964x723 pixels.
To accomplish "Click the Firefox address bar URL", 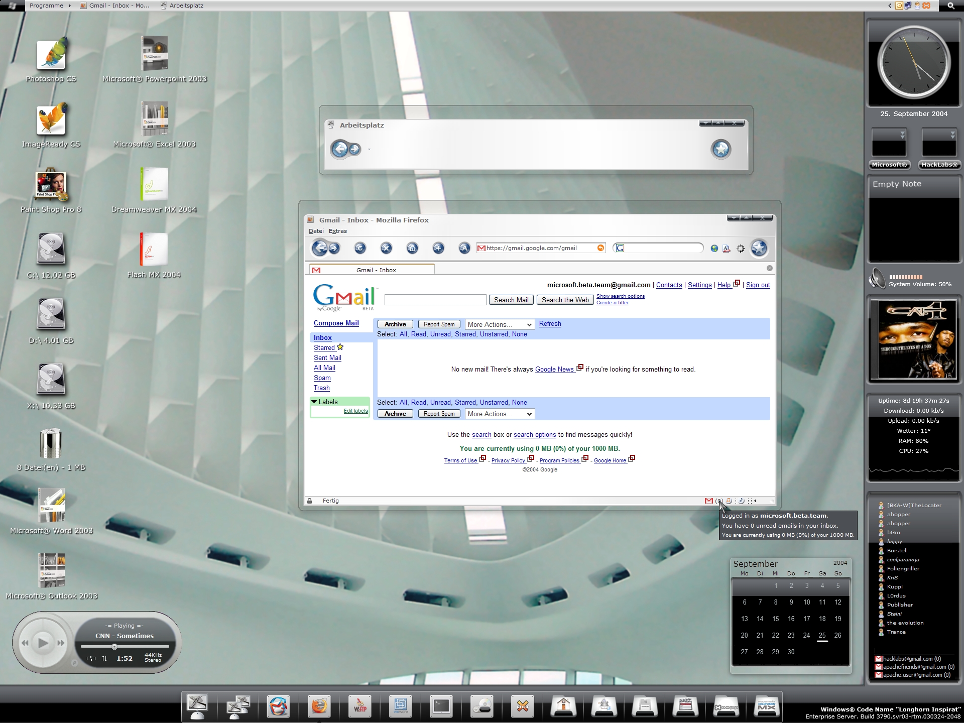I will pyautogui.click(x=541, y=248).
